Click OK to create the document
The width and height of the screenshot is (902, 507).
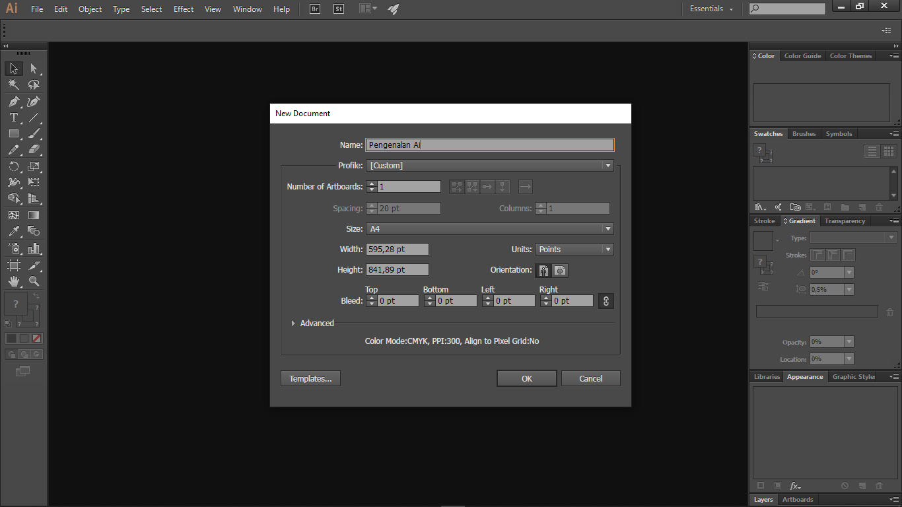526,379
